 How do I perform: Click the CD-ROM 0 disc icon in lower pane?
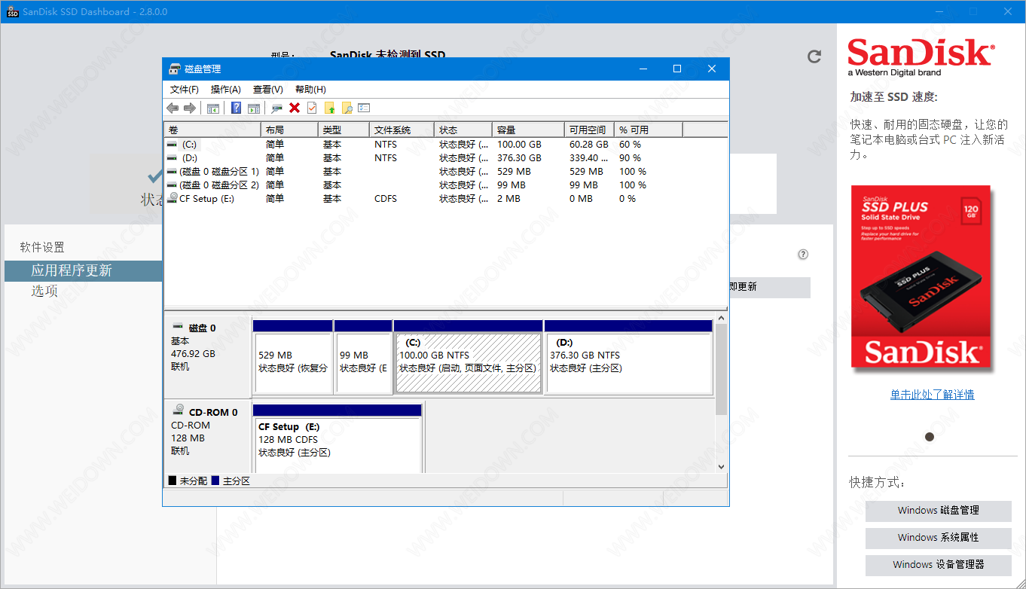[179, 410]
